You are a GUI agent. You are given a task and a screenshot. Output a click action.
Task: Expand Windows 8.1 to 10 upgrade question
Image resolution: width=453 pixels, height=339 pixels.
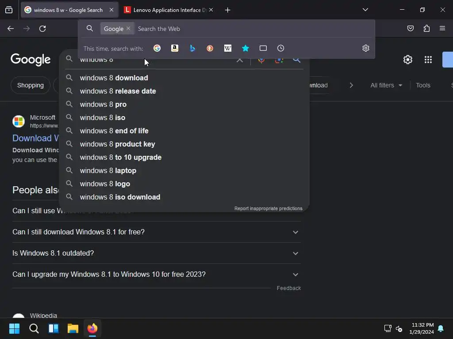[156, 274]
